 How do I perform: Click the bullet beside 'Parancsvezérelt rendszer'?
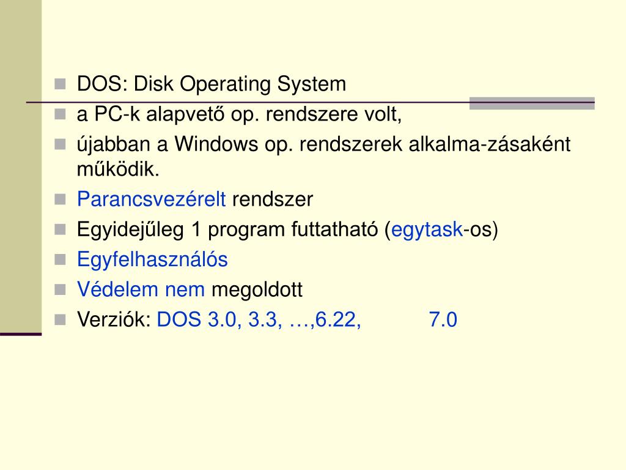[60, 199]
